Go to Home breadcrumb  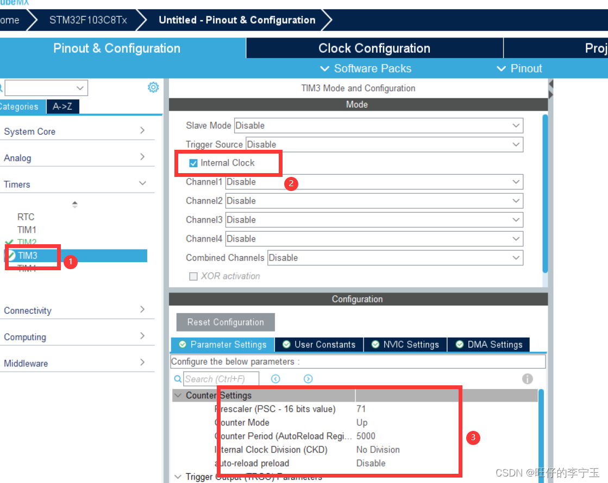9,20
